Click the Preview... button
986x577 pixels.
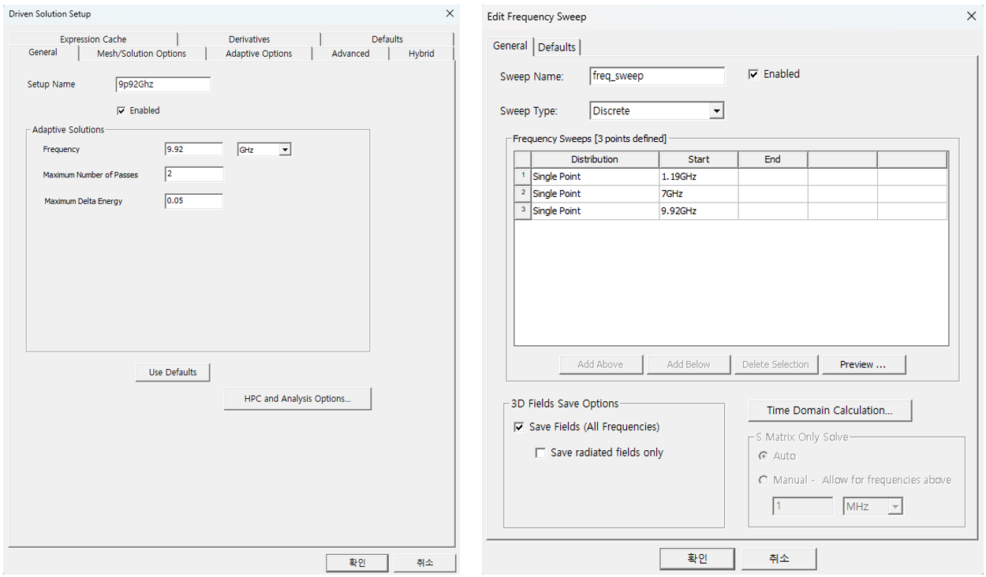tap(863, 364)
